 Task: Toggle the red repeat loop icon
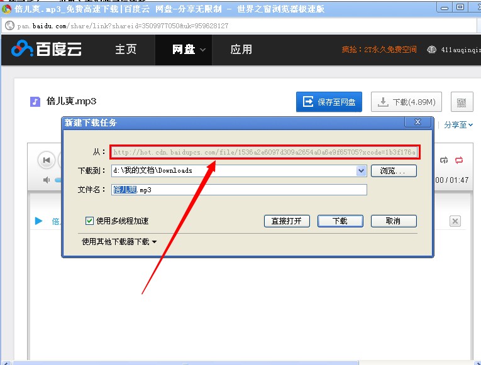pos(459,160)
